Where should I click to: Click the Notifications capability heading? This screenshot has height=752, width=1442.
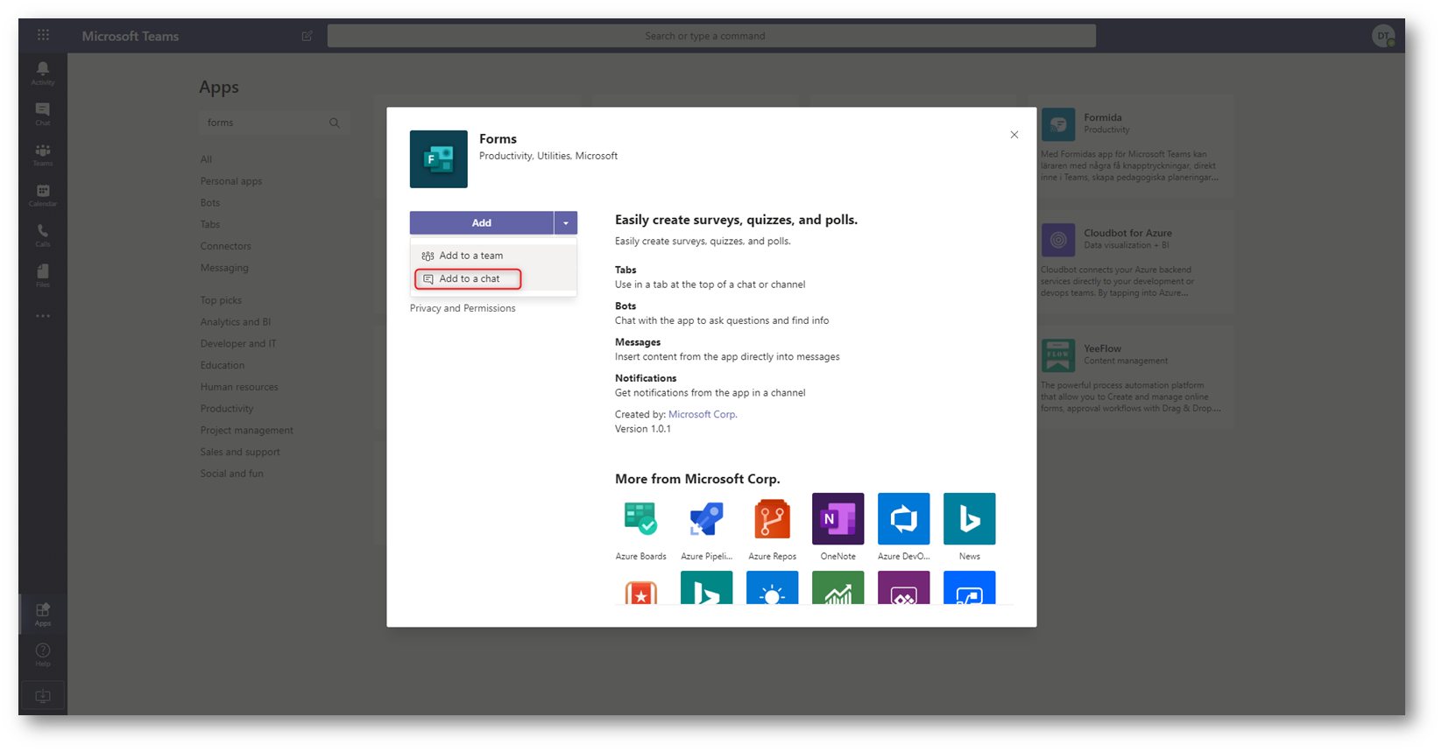pos(646,378)
